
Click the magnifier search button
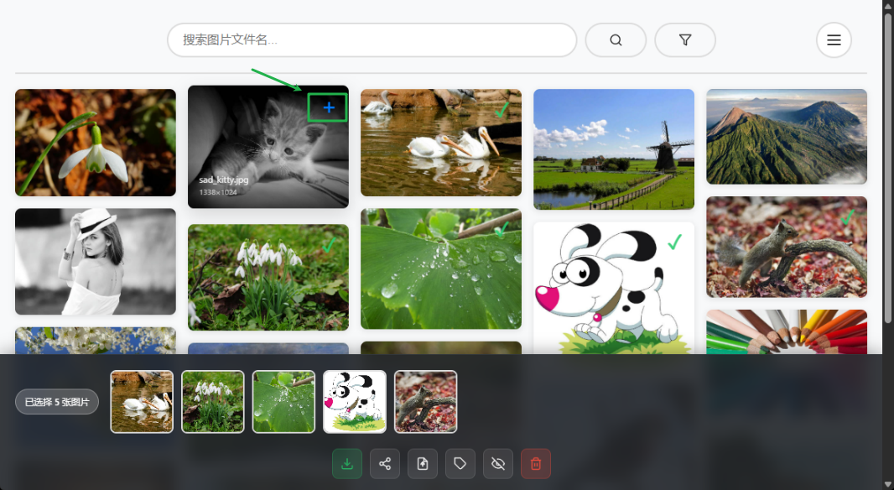click(616, 40)
